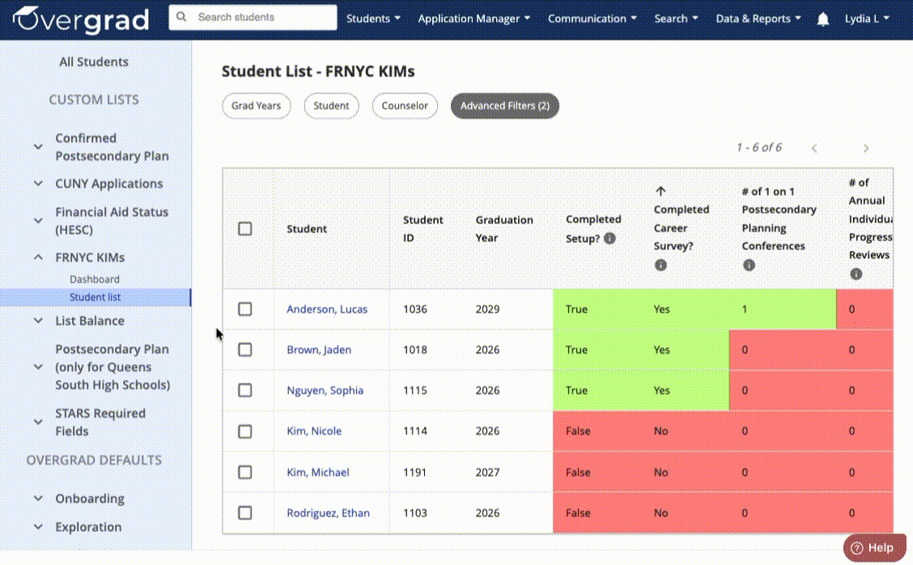This screenshot has height=565, width=913.
Task: Open Advanced Filters (2)
Action: [505, 106]
